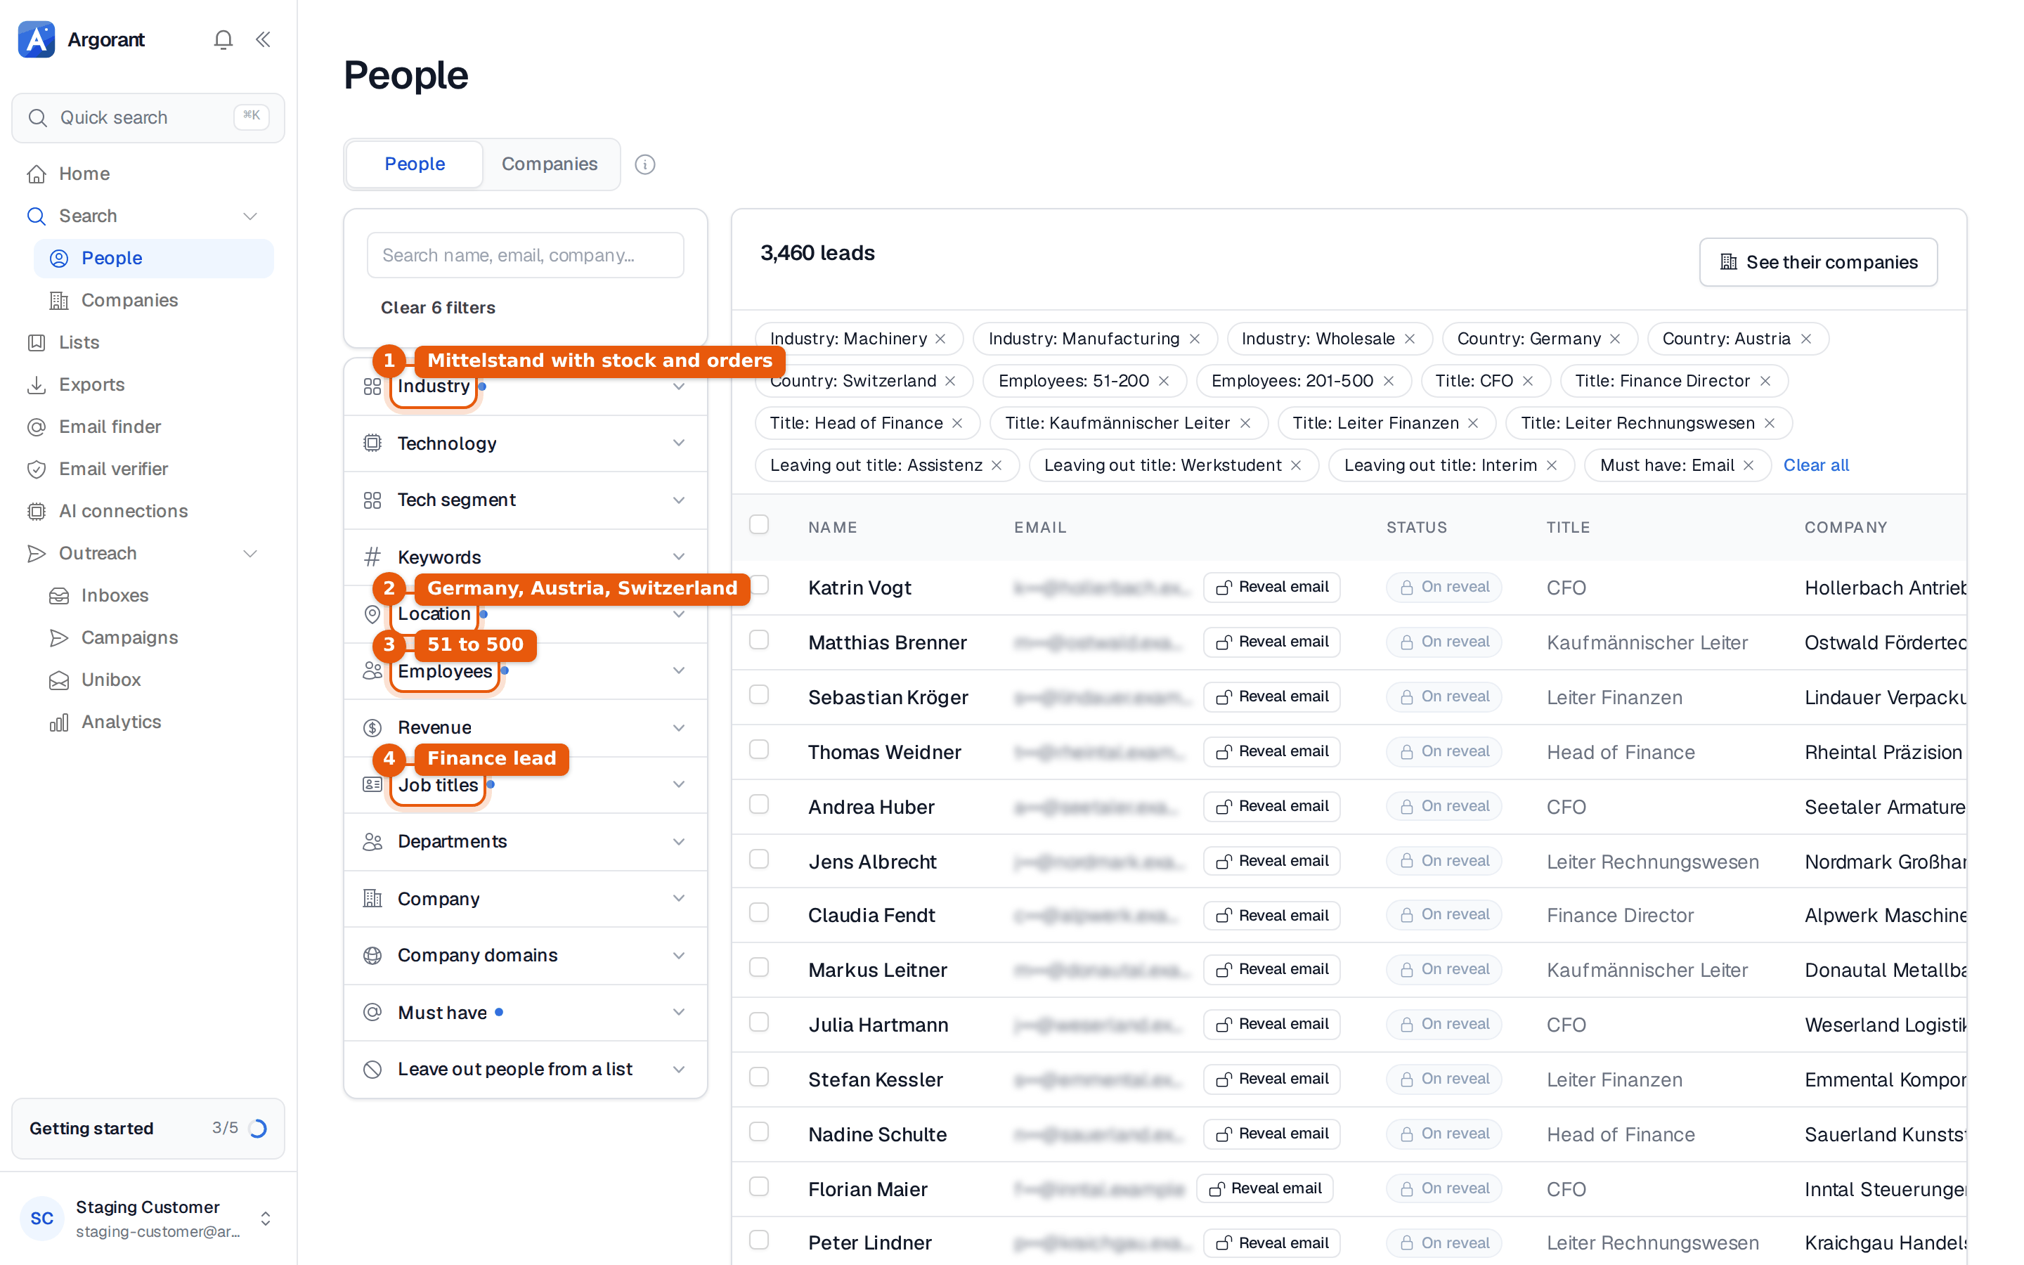Select the People tab

click(415, 164)
